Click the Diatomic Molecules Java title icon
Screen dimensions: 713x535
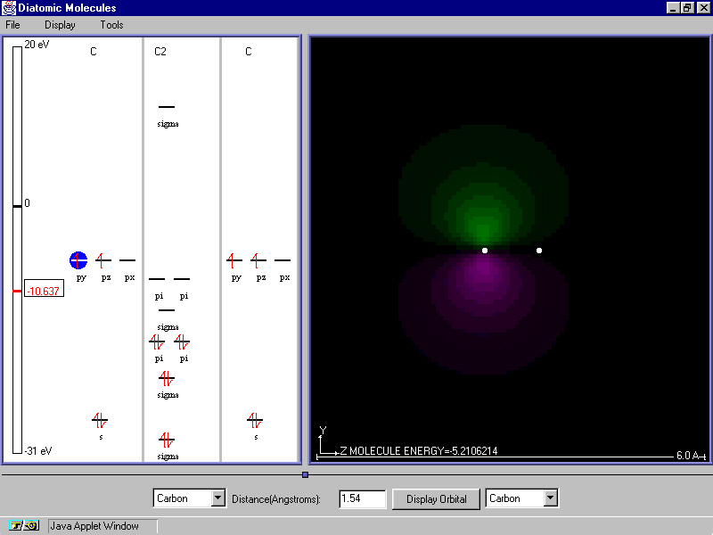pos(9,8)
